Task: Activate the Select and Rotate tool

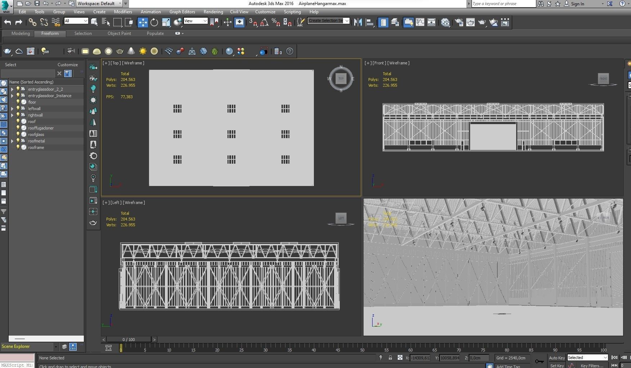Action: [x=154, y=22]
